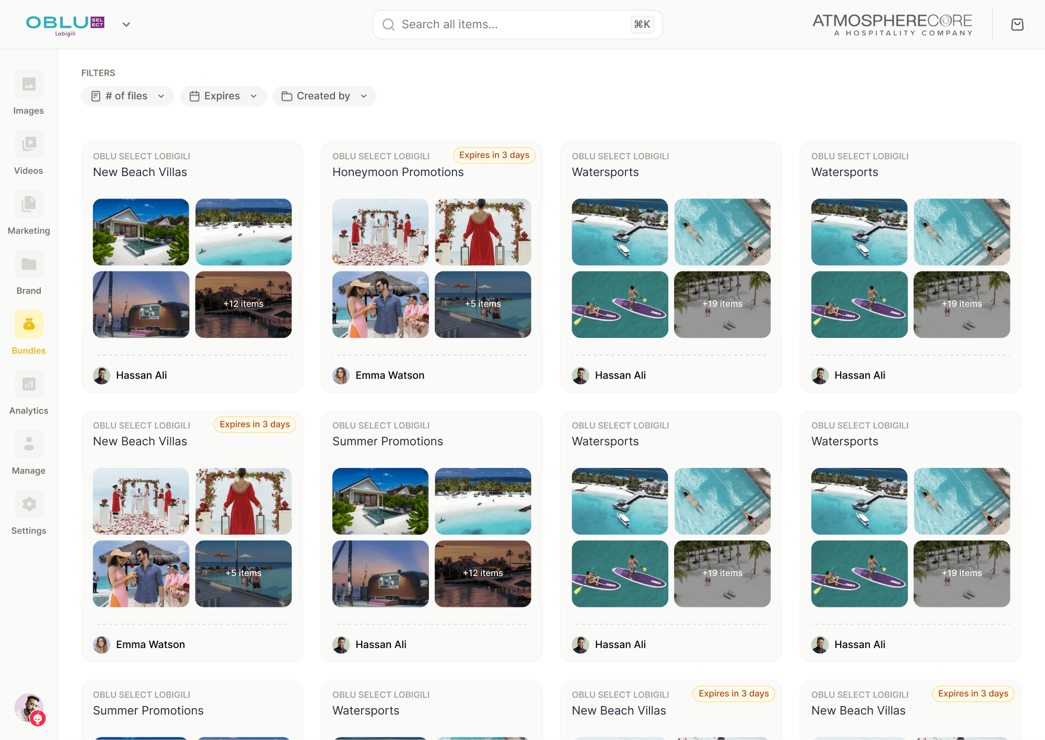Viewport: 1045px width, 740px height.
Task: Open the Summer Promotions bundle title
Action: coord(387,441)
